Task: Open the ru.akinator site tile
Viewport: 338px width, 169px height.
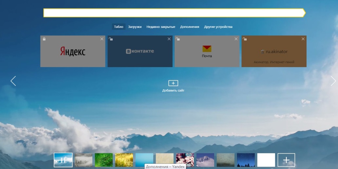Action: coord(274,52)
